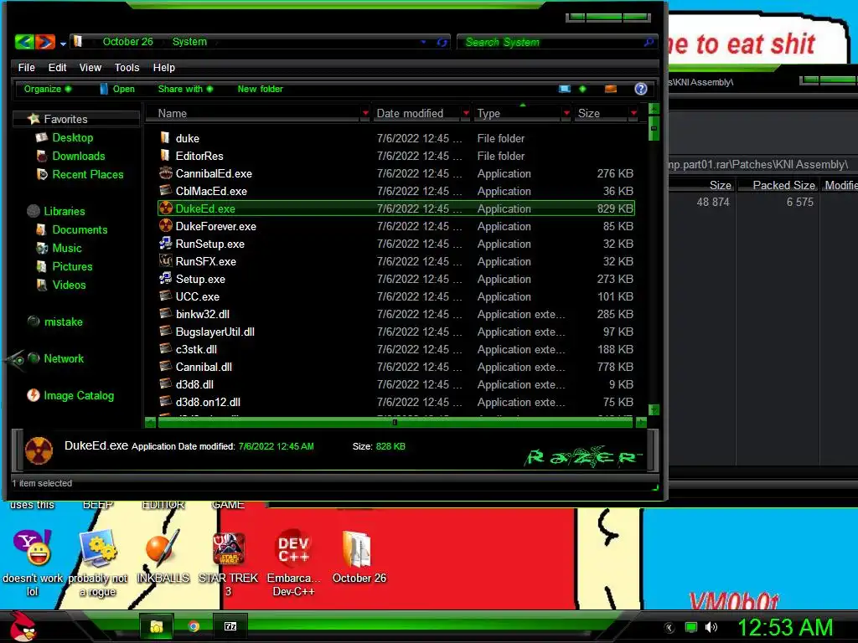Select Videos library
Image resolution: width=858 pixels, height=643 pixels.
(69, 285)
